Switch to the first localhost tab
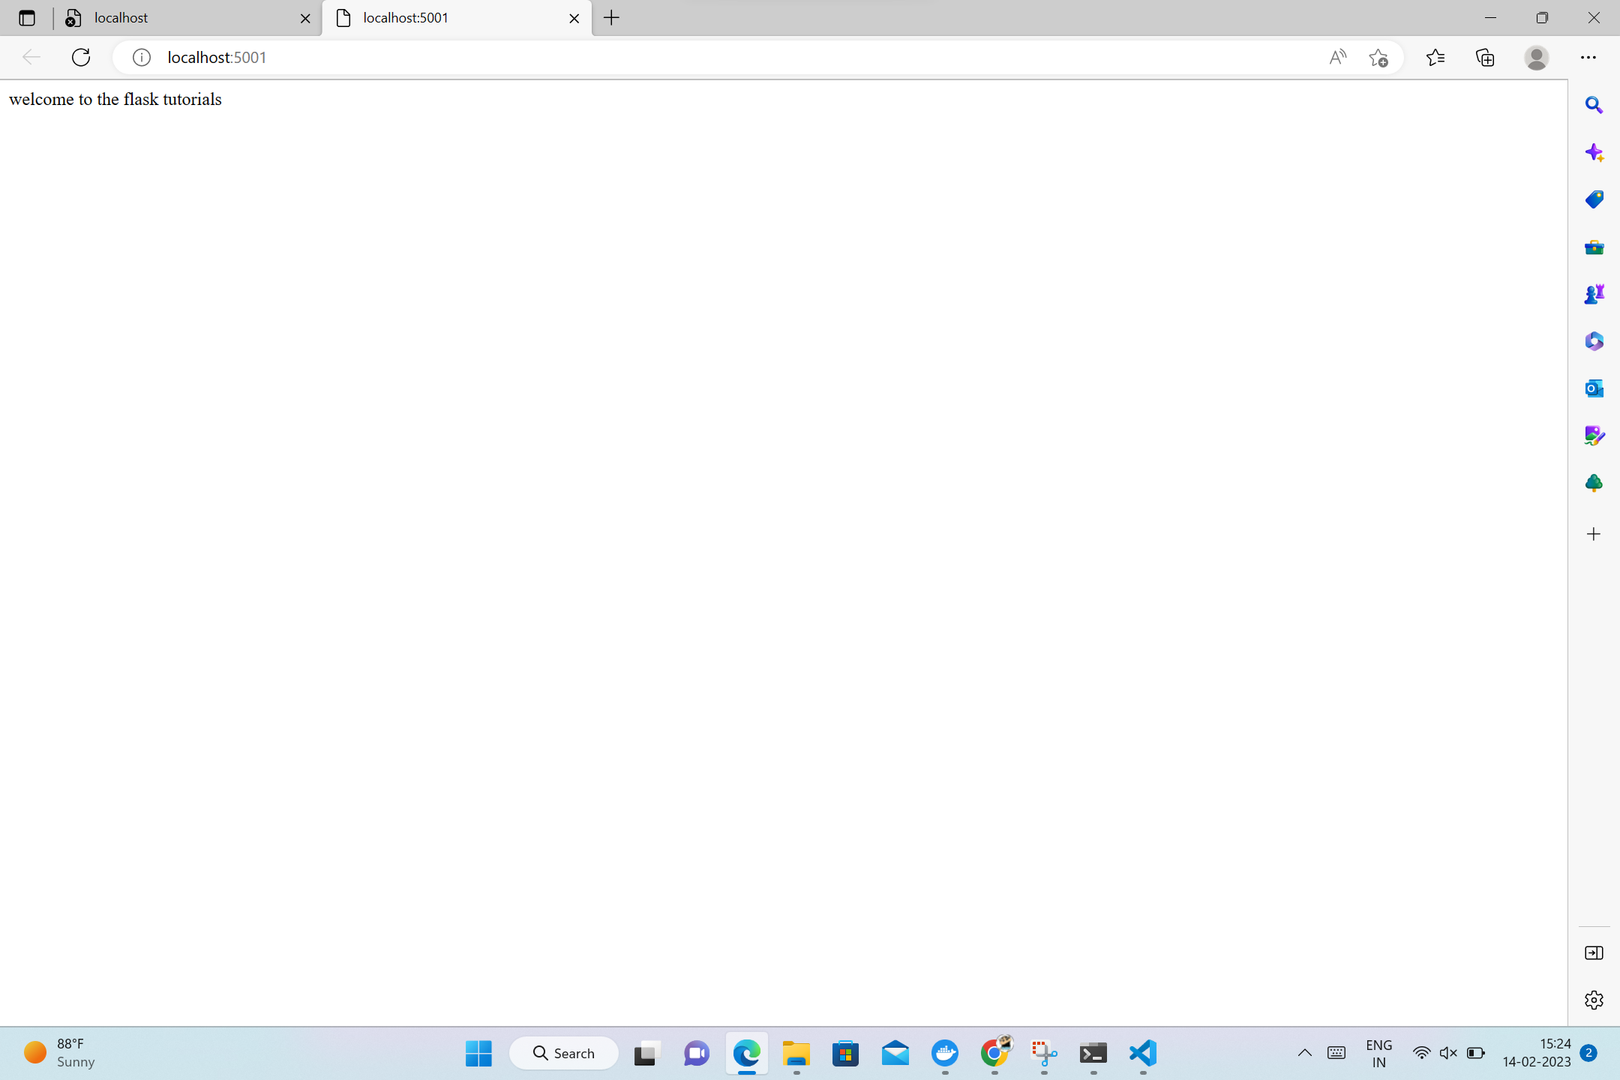Screen dimensions: 1620x1080 [x=180, y=18]
